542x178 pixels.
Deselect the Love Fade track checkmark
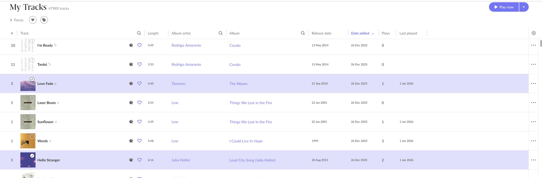tap(32, 79)
